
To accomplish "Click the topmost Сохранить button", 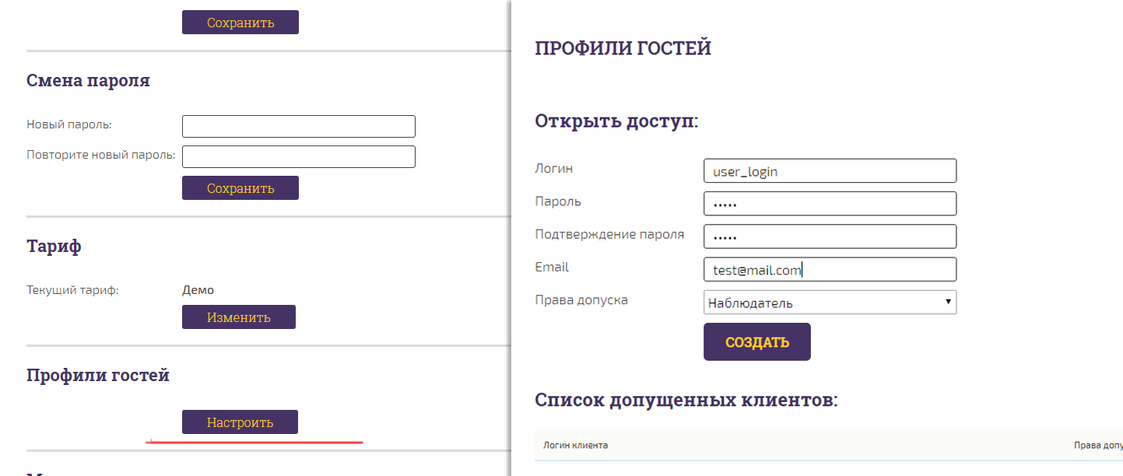I will [x=240, y=22].
